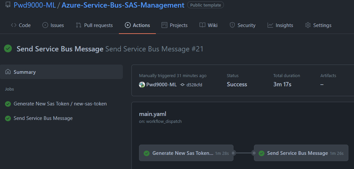Click the Actions play icon
The image size is (354, 169).
[x=127, y=25]
